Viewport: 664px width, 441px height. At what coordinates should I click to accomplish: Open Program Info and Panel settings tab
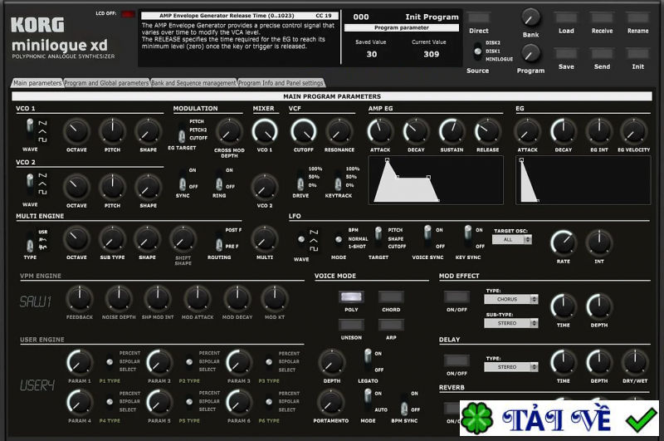point(281,83)
